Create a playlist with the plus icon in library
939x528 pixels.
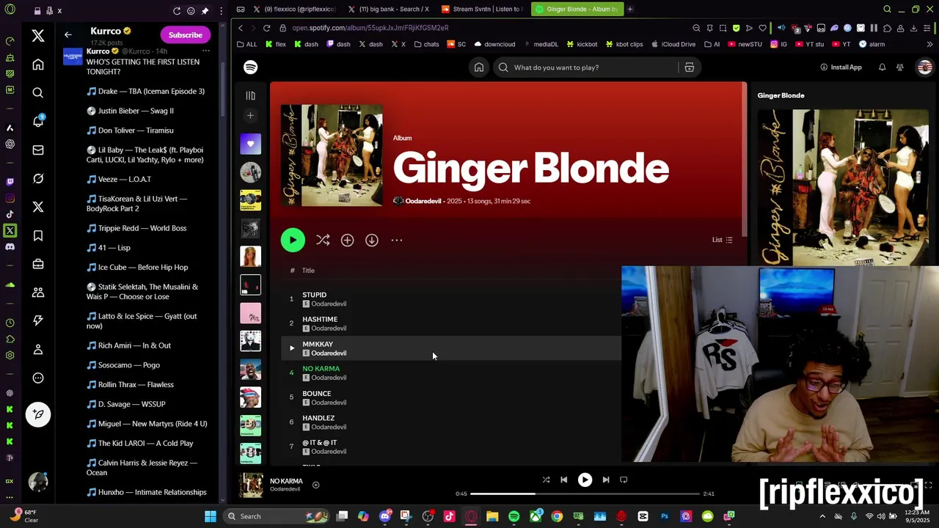tap(250, 116)
